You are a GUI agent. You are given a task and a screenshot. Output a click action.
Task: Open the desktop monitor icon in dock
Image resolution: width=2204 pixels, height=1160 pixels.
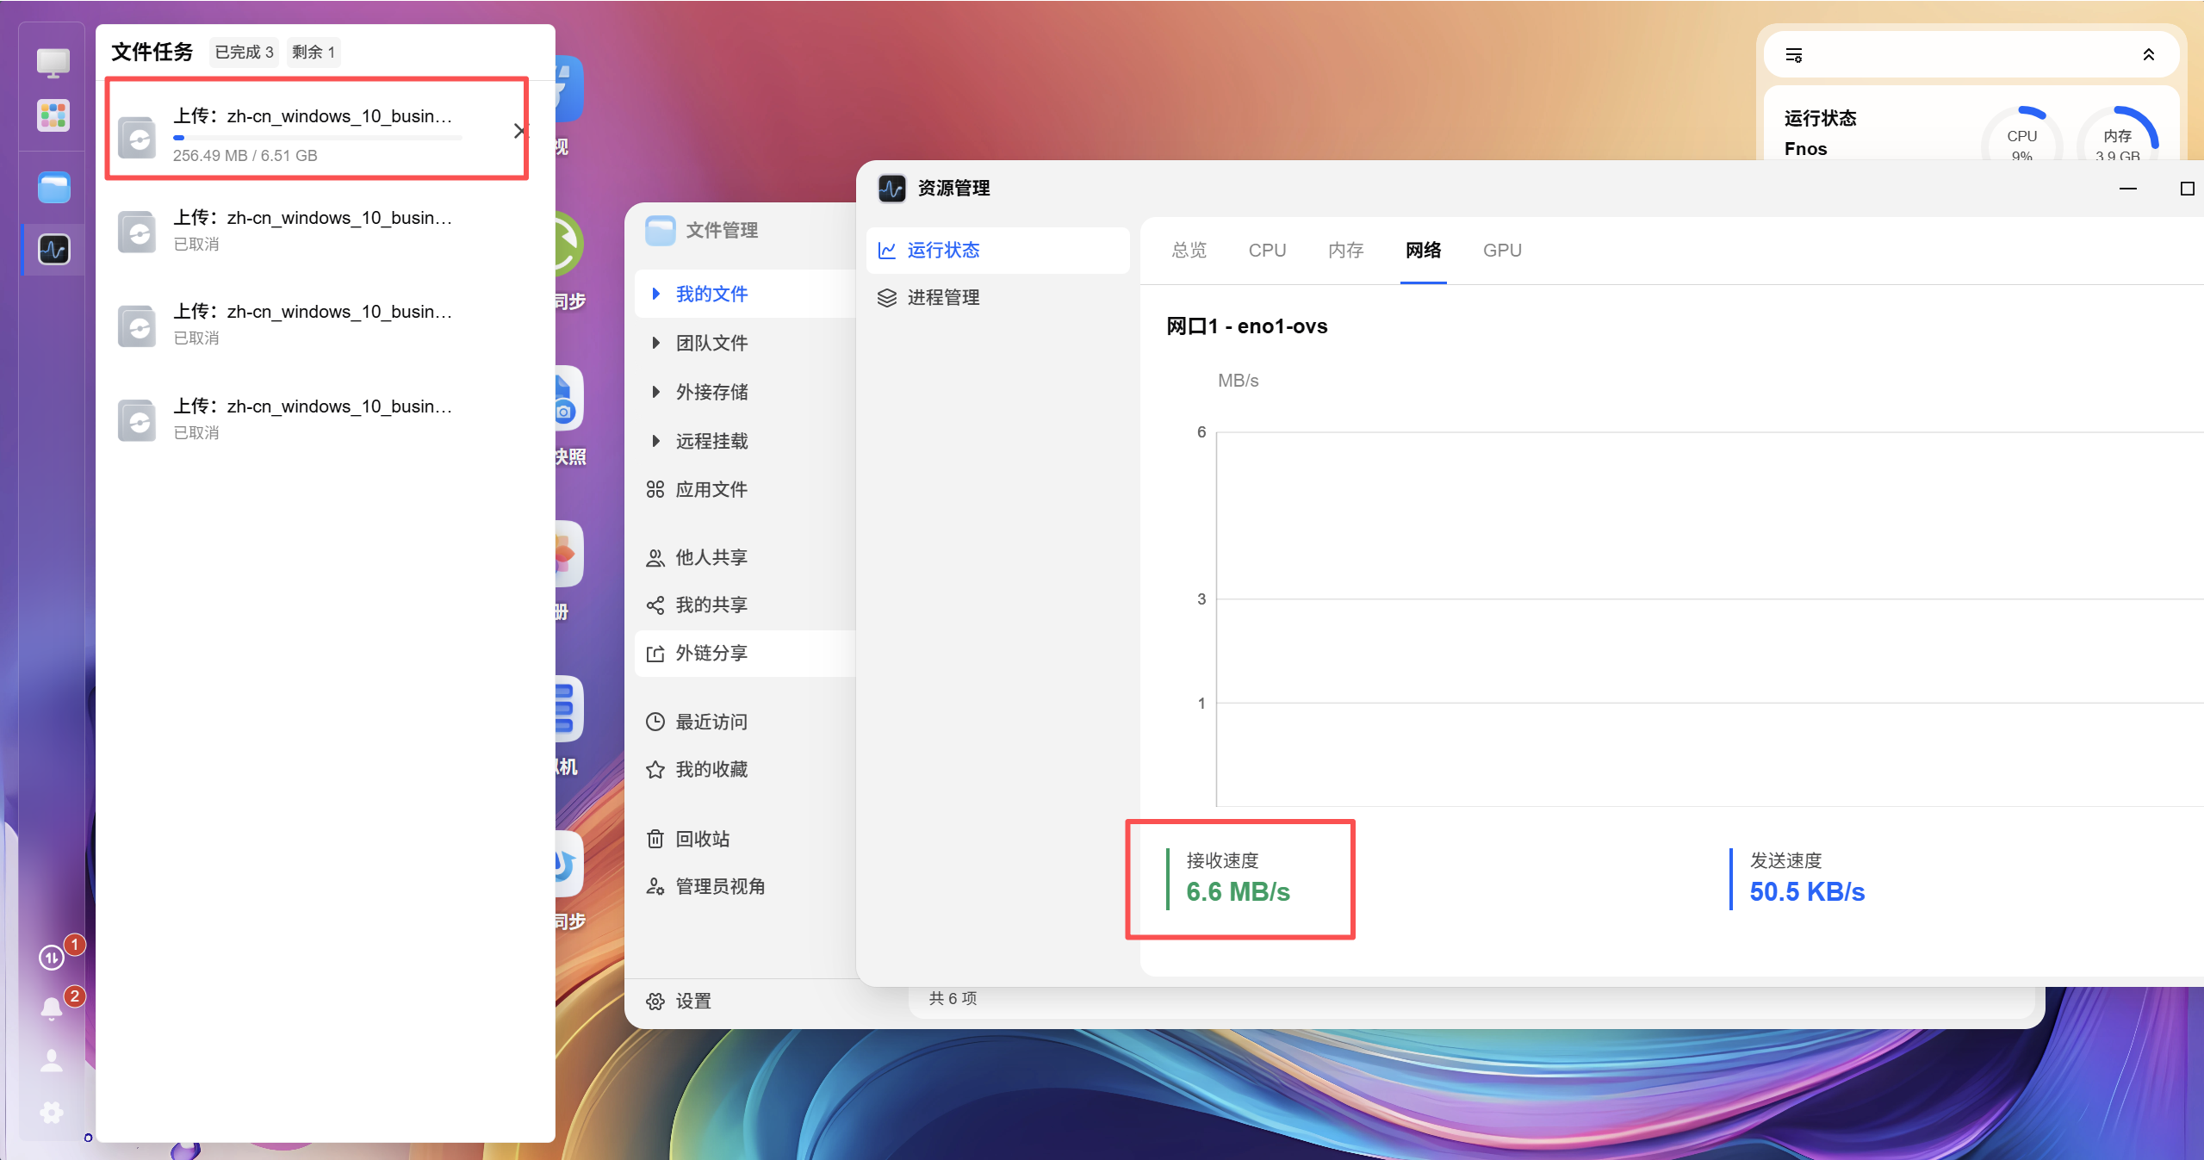pyautogui.click(x=53, y=63)
